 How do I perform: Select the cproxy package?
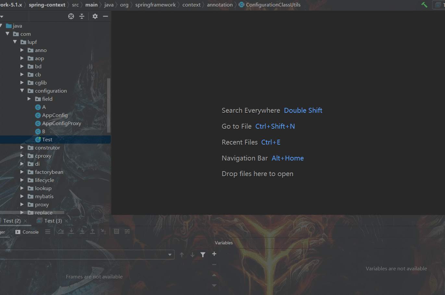click(43, 156)
